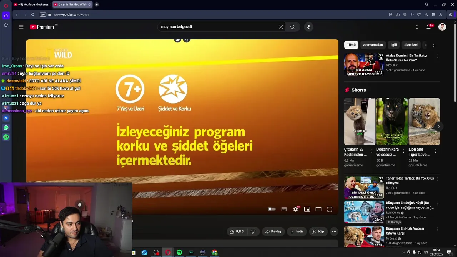Open Dünyanın En Soğuk Köyü video title

point(410,205)
